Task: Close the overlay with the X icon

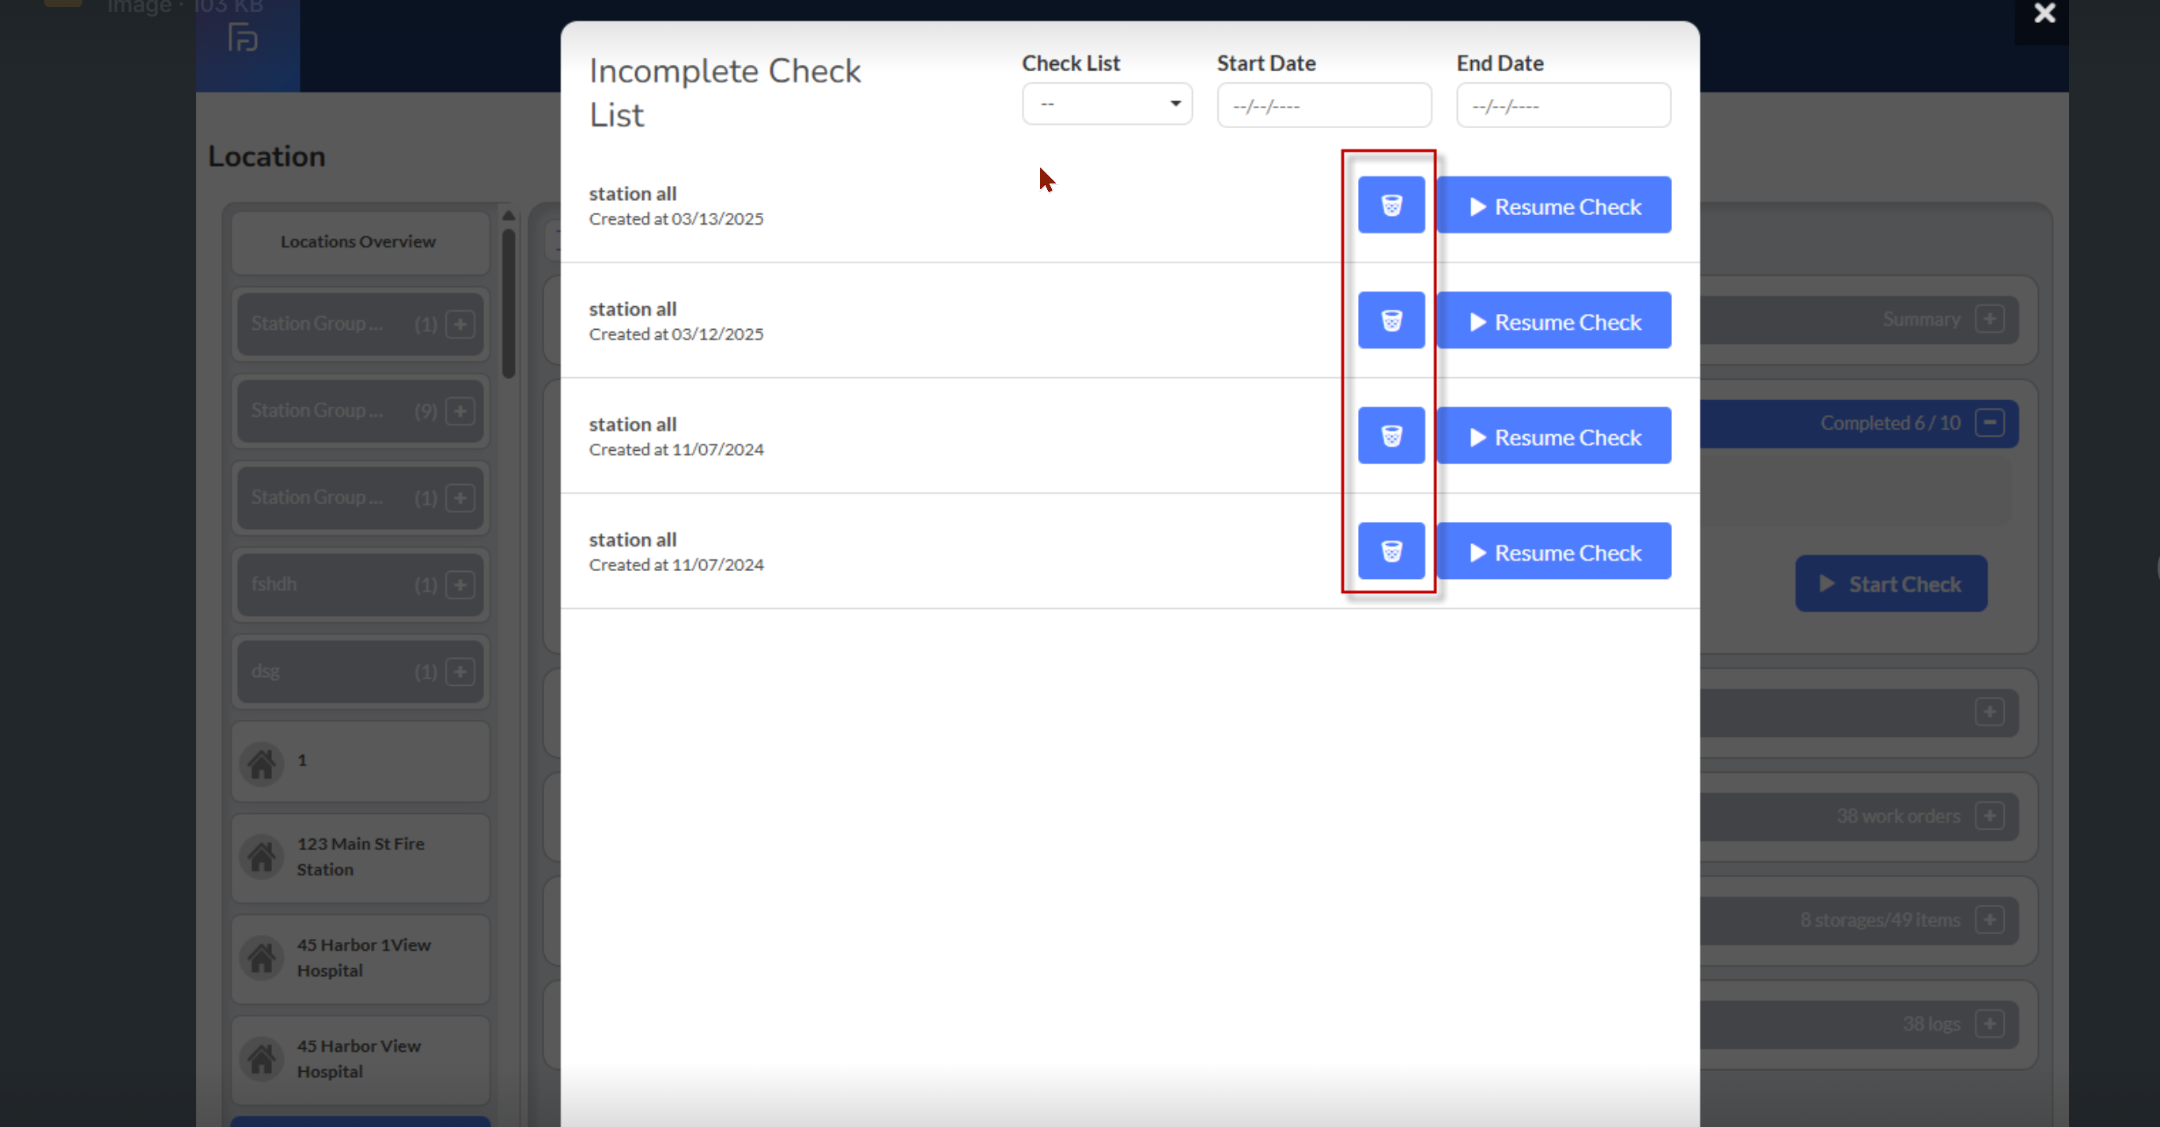Action: pos(2044,13)
